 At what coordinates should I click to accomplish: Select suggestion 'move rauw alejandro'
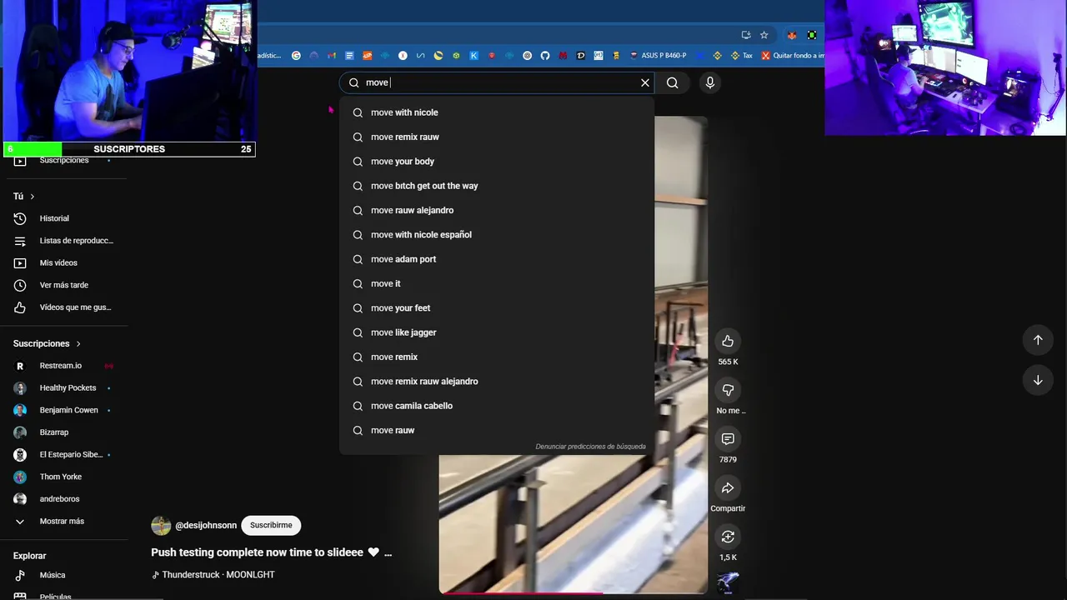pyautogui.click(x=497, y=210)
